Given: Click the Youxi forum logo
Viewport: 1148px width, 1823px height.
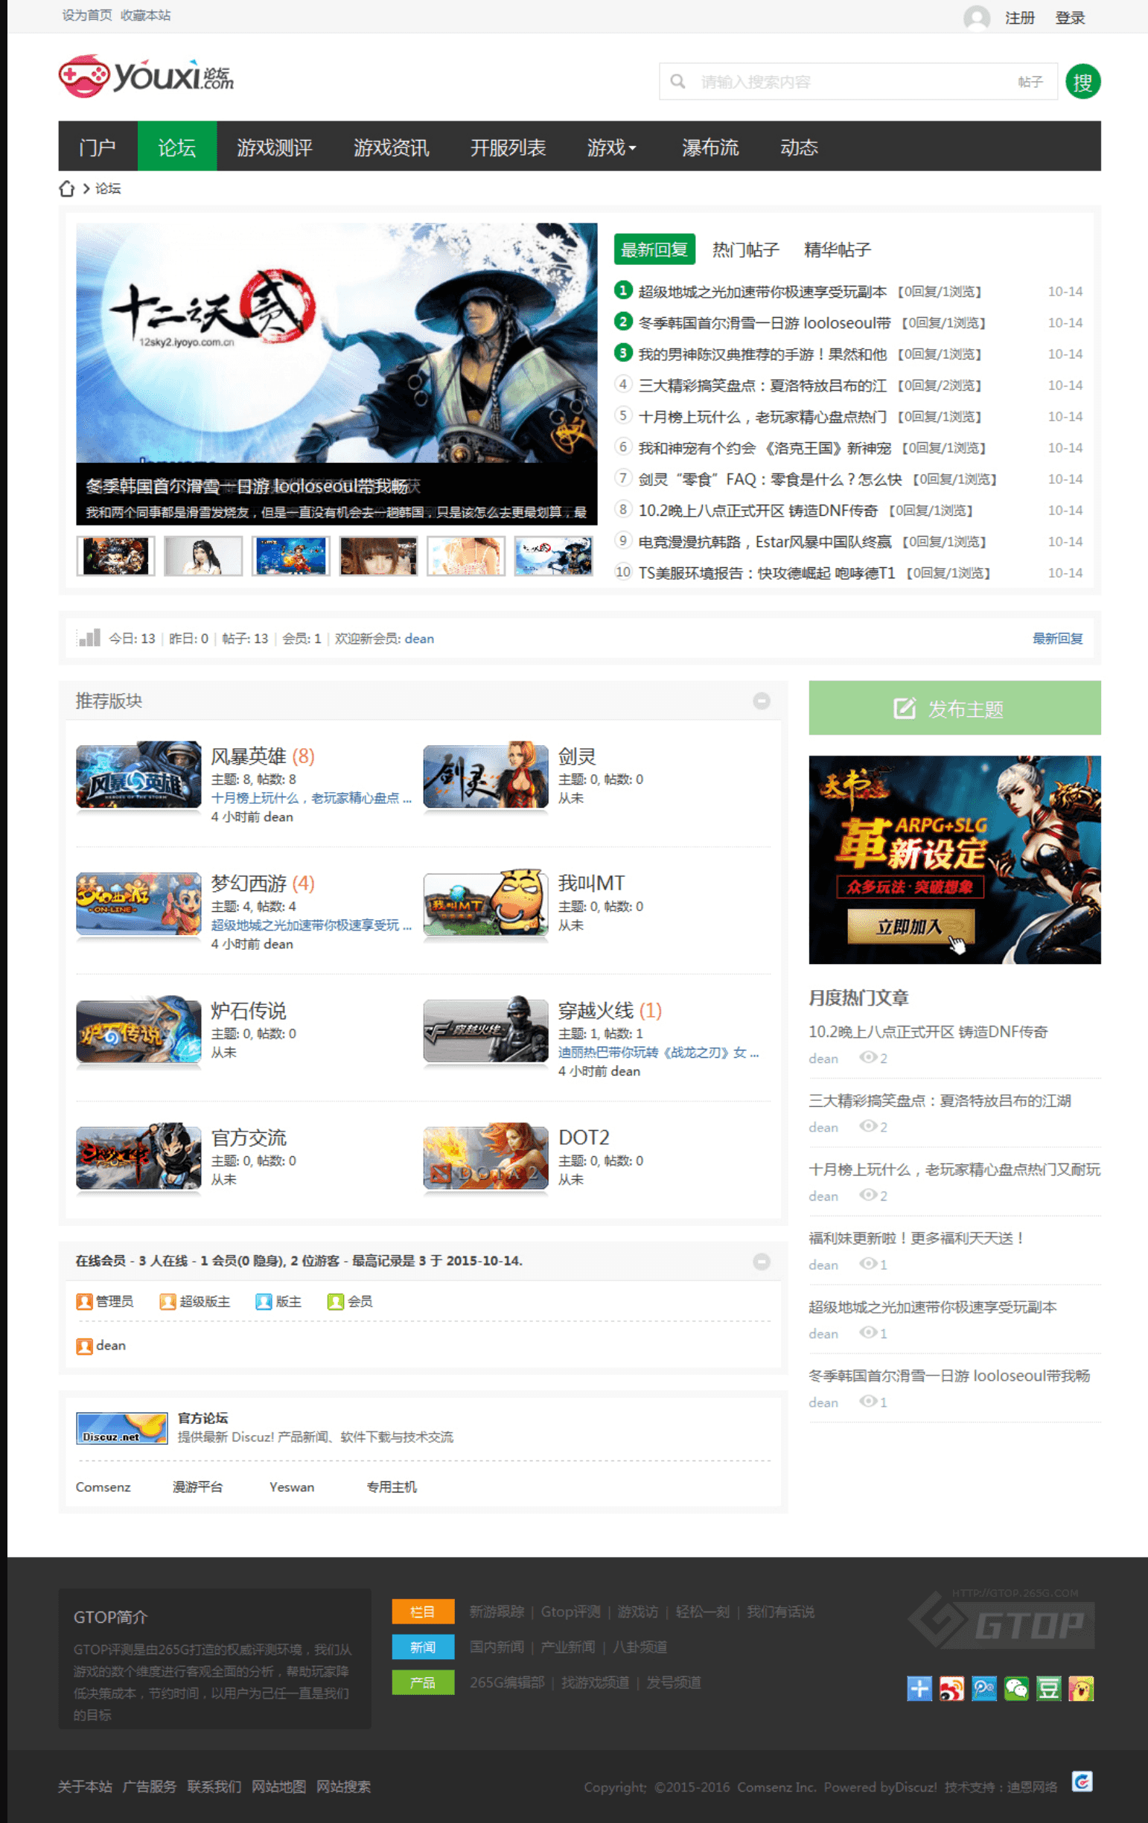Looking at the screenshot, I should 146,76.
